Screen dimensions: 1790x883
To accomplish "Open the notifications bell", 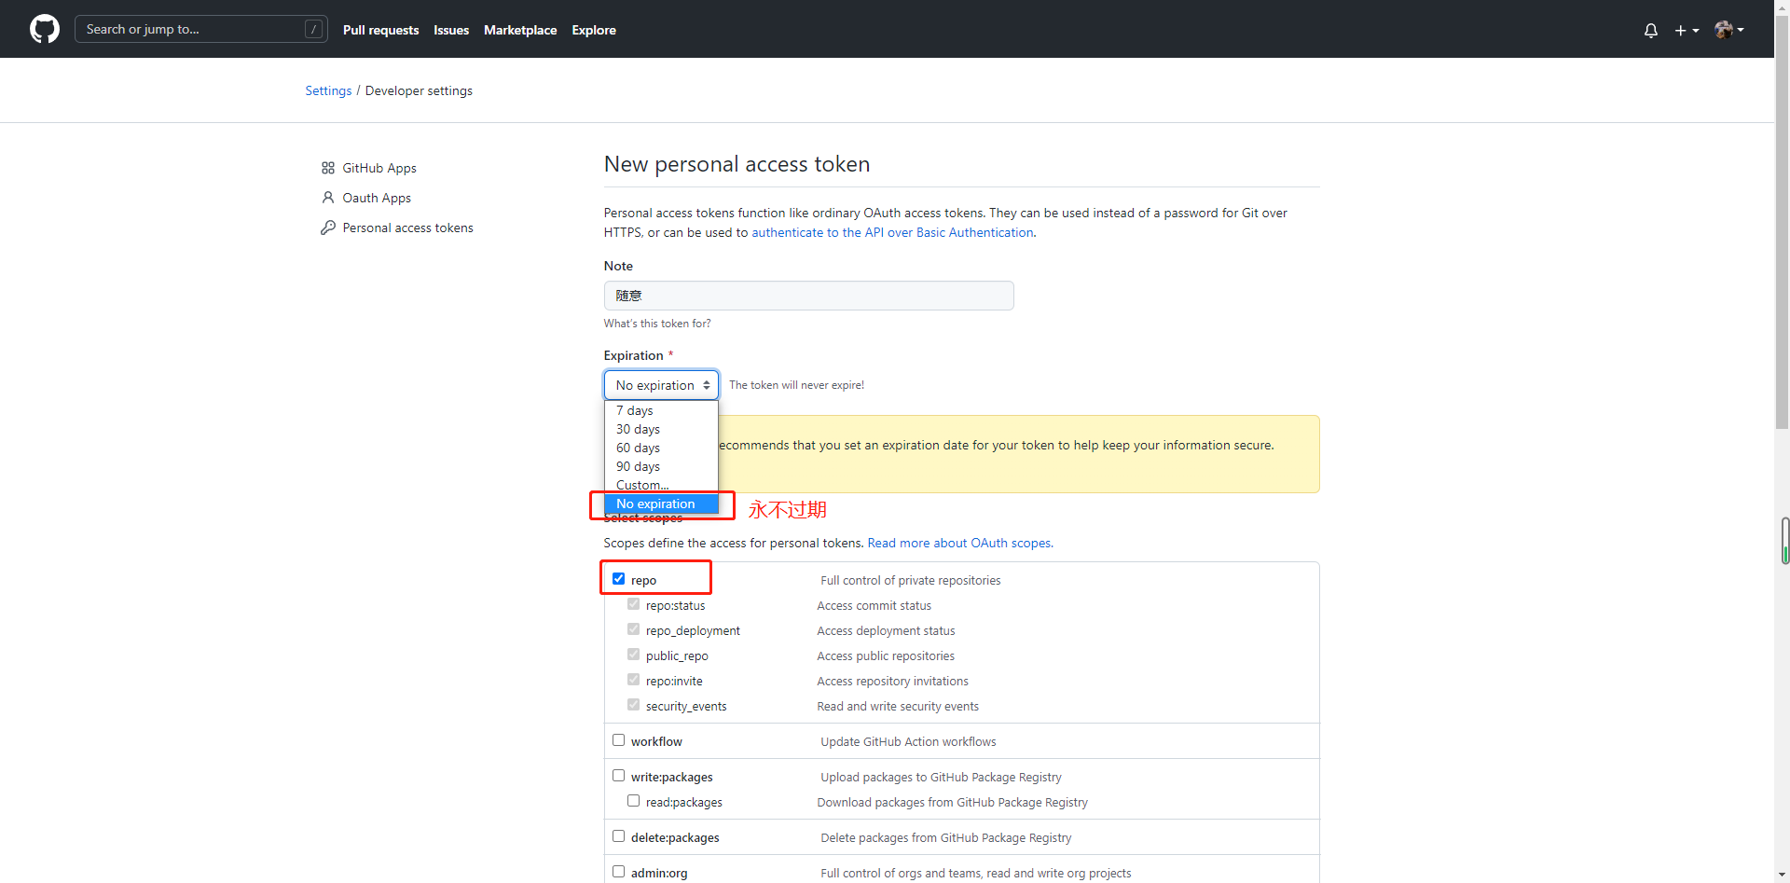I will coord(1650,29).
